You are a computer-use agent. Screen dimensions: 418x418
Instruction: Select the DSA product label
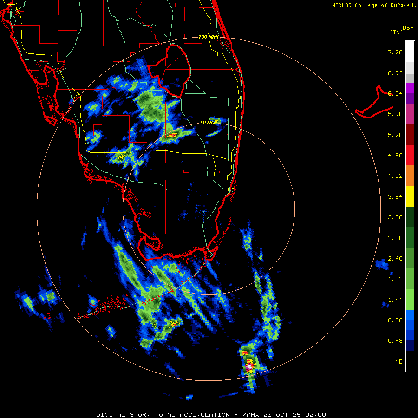[x=408, y=28]
